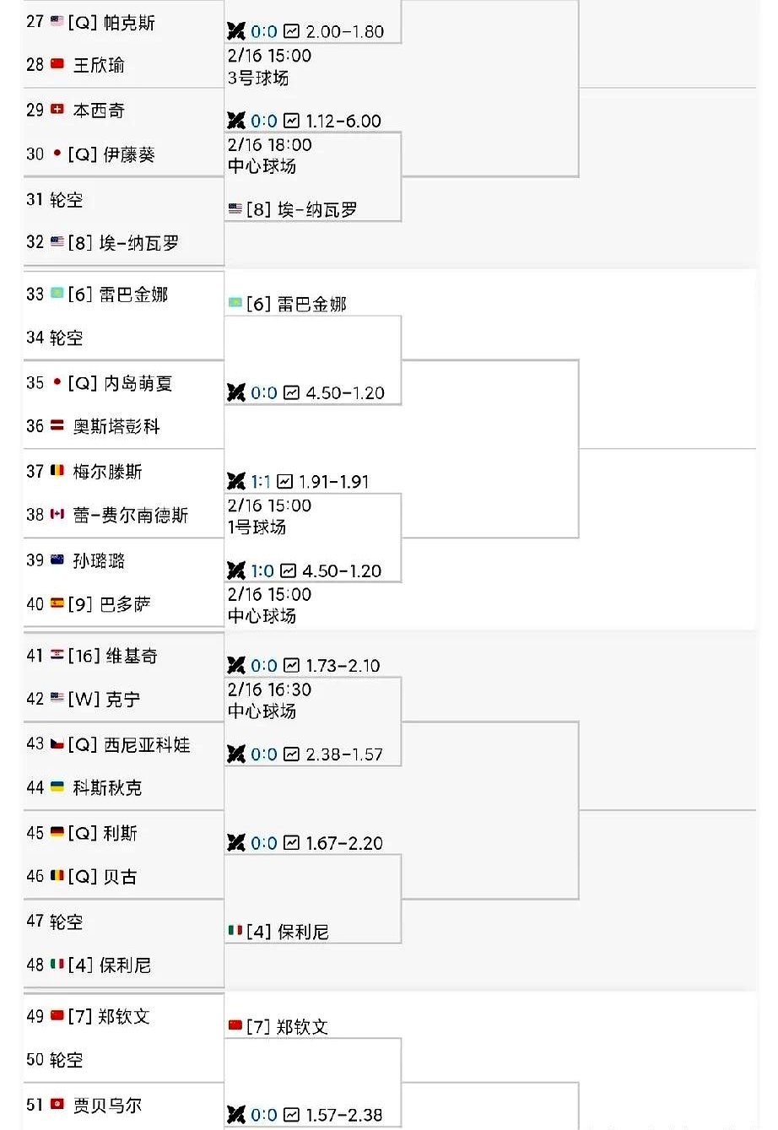
Task: Select wildcard player [W] 克宁
Action: click(105, 699)
